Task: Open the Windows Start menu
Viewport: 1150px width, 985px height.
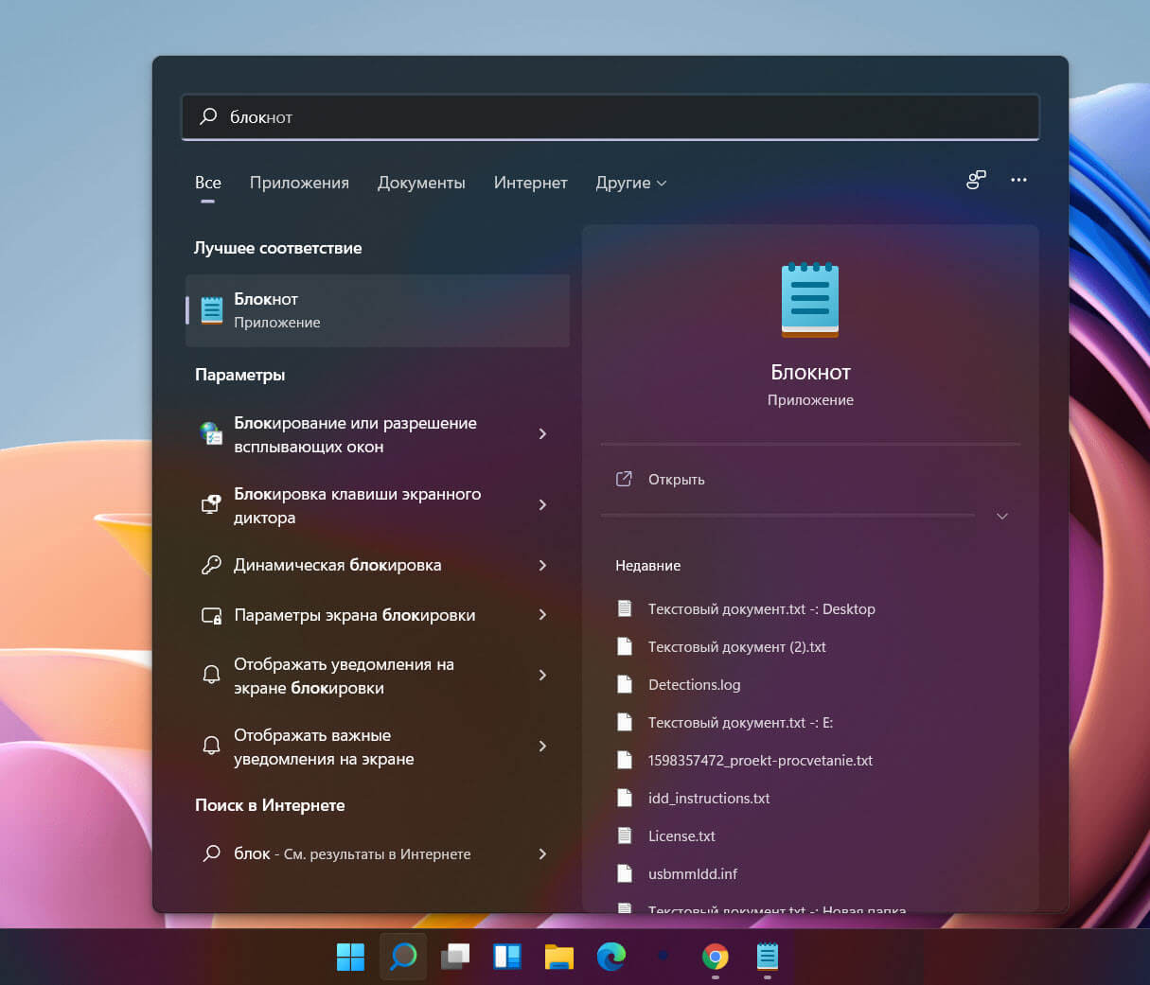Action: click(350, 957)
